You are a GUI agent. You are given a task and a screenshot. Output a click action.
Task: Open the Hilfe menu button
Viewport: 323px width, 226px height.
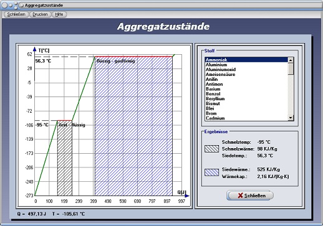[59, 14]
